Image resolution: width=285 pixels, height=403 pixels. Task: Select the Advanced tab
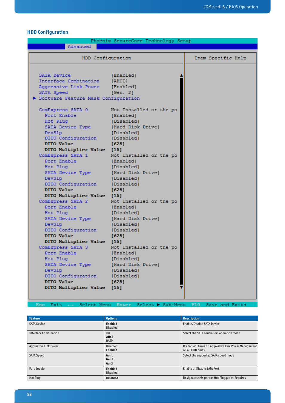click(x=79, y=47)
